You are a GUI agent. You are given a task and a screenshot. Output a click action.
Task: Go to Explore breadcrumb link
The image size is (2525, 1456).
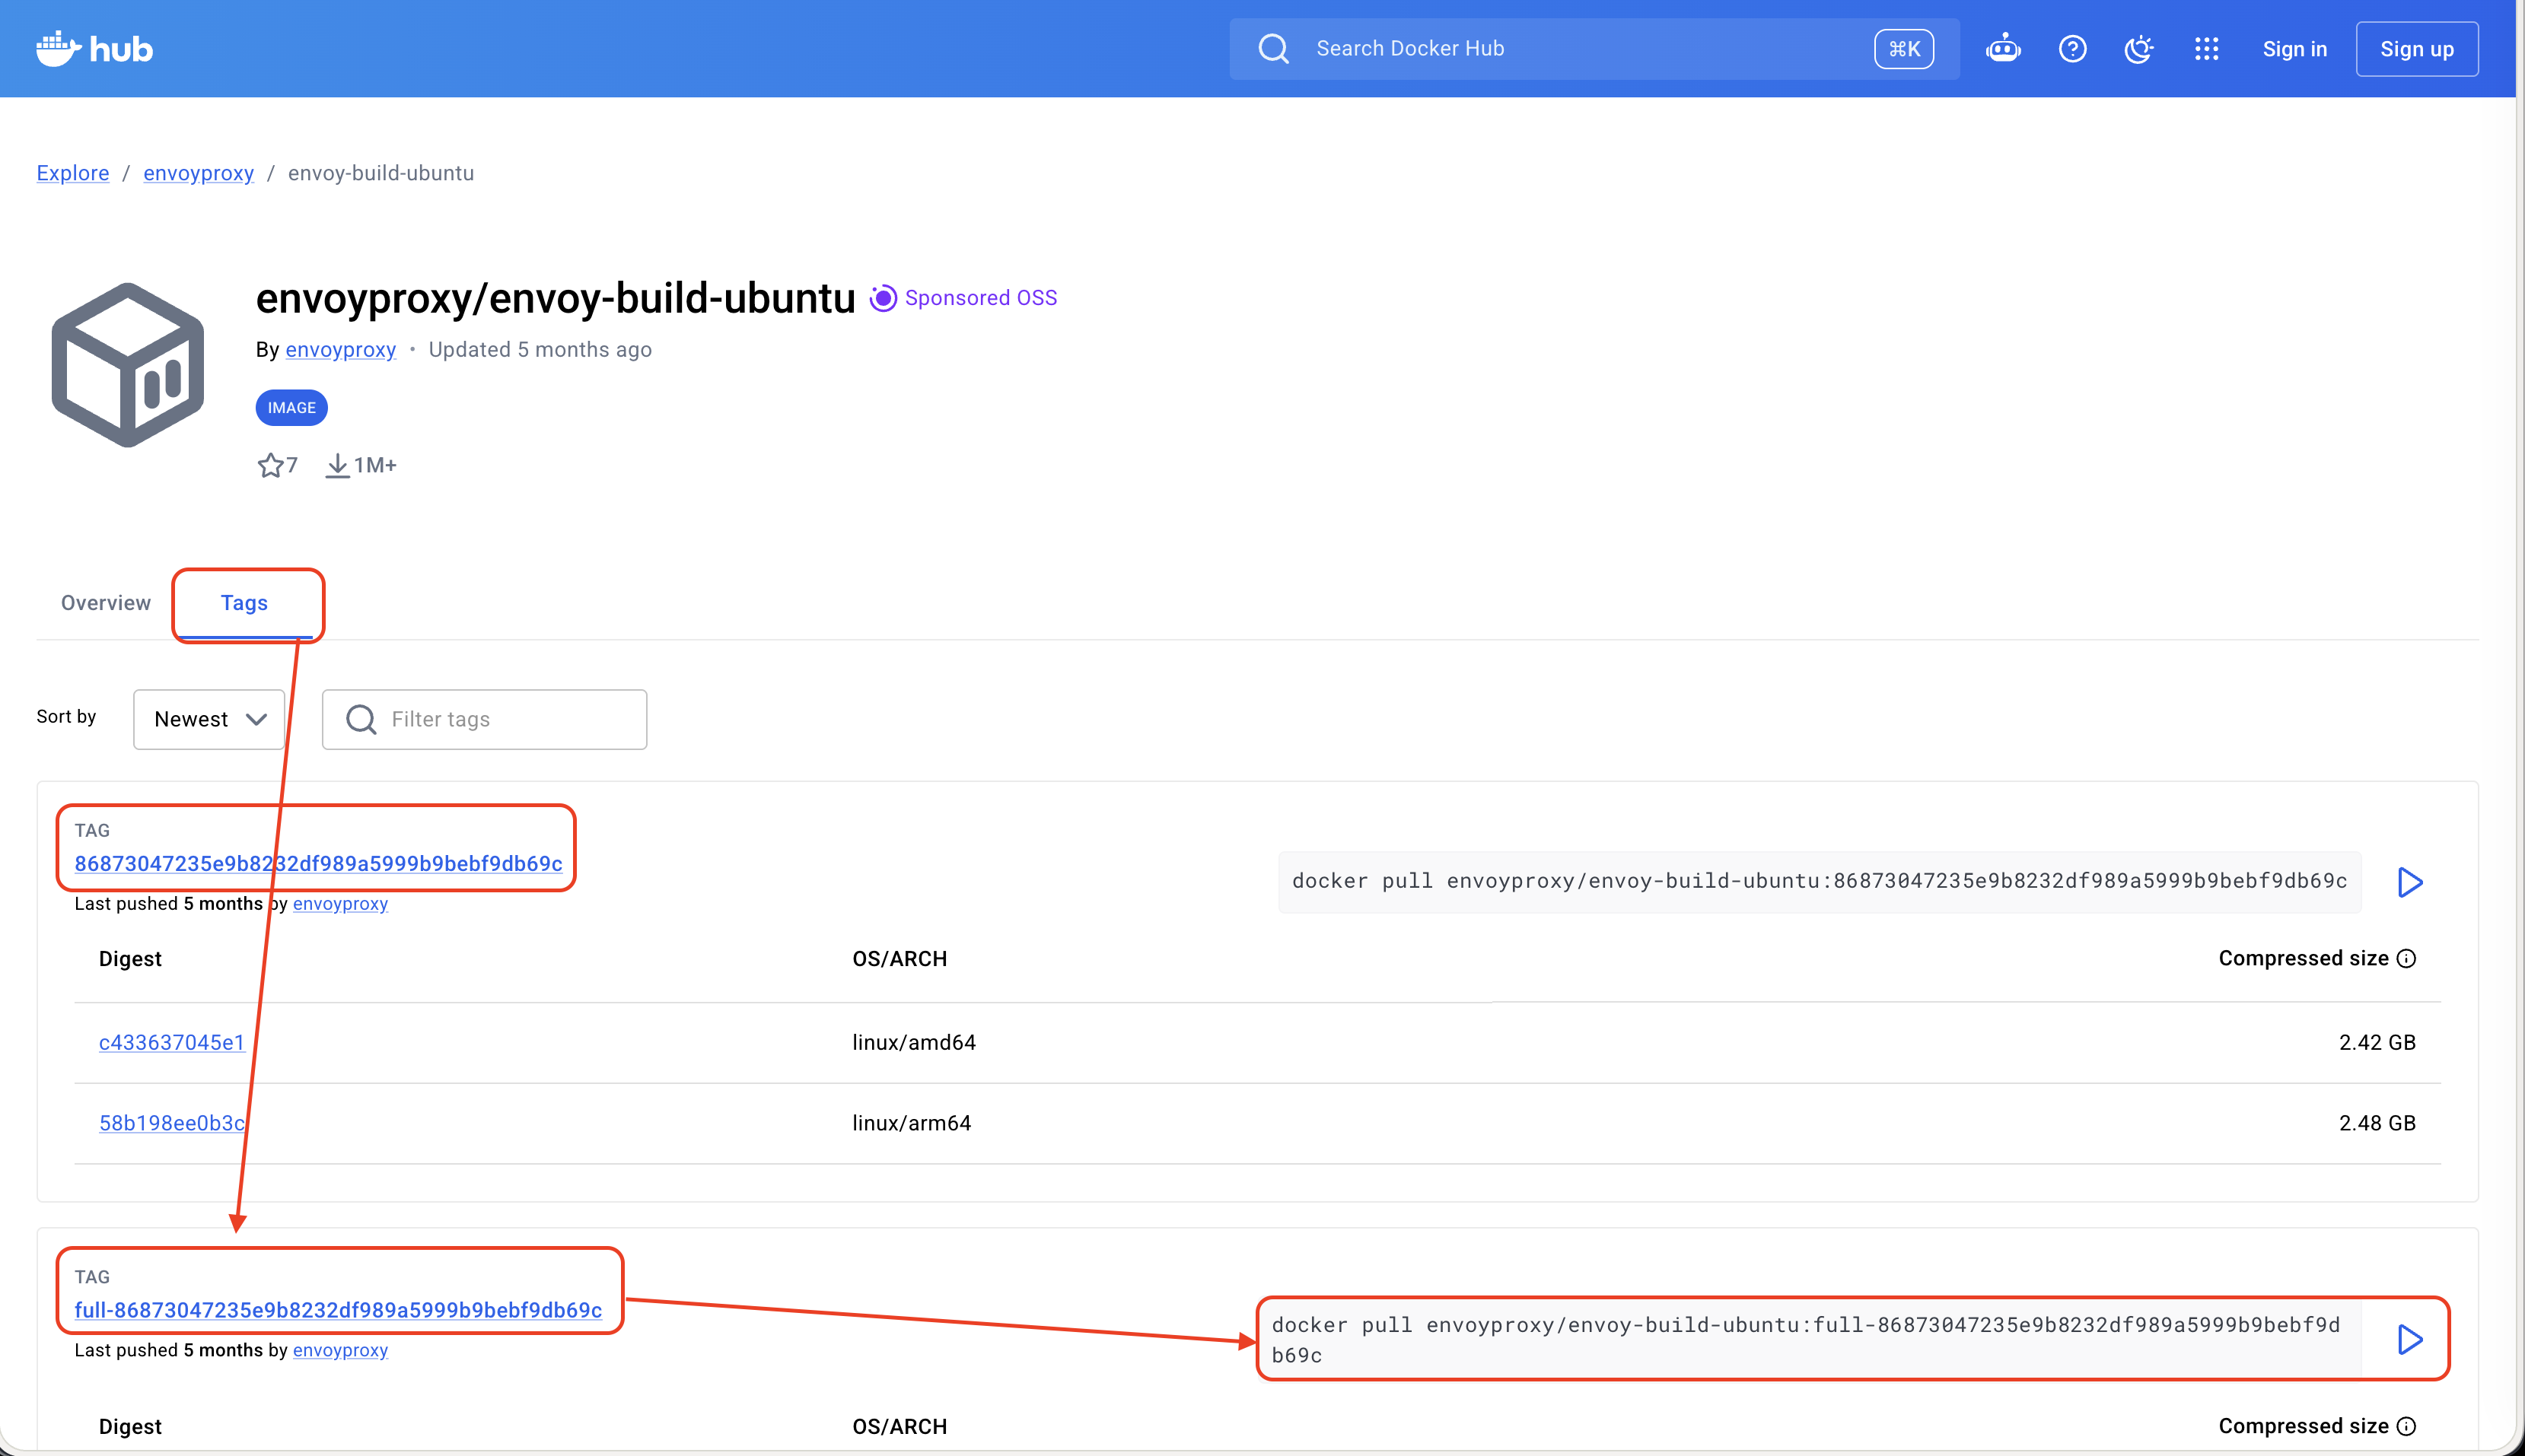pos(73,173)
